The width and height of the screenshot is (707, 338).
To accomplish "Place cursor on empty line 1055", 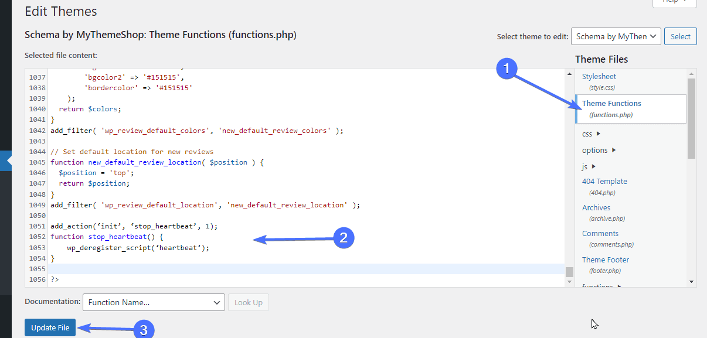I will [293, 269].
